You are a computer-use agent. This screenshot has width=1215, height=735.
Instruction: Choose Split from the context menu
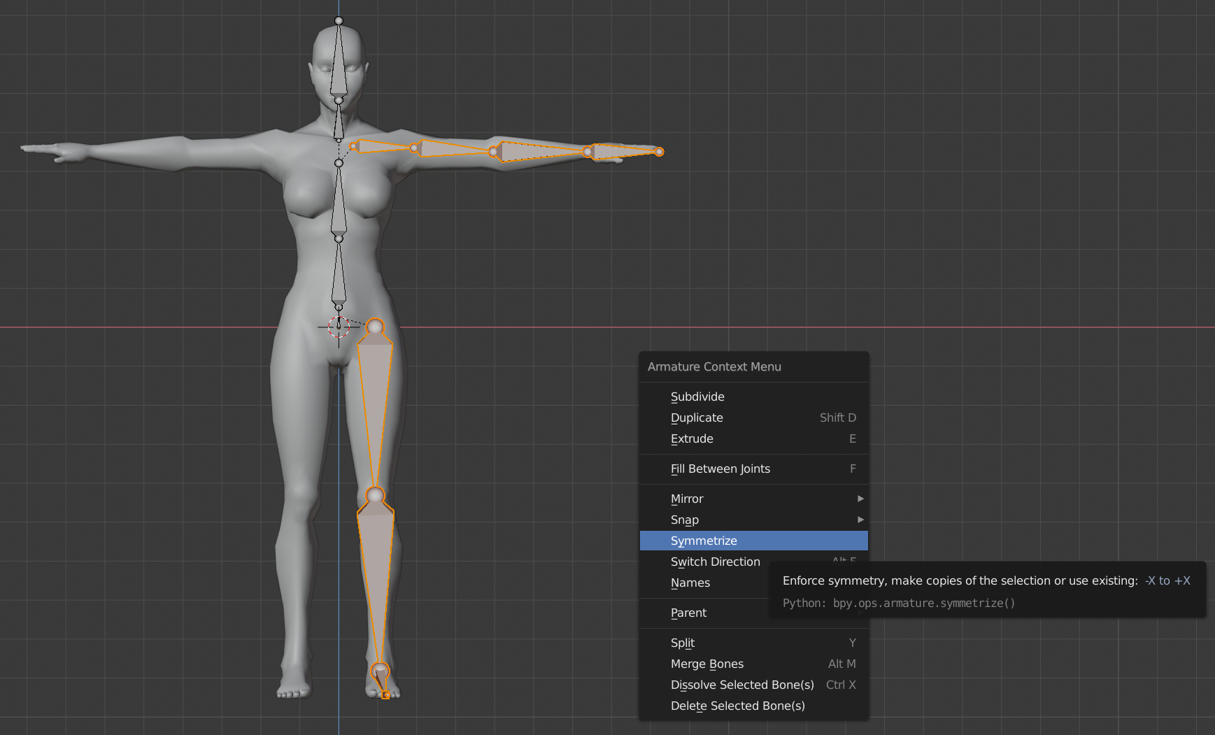[753, 643]
